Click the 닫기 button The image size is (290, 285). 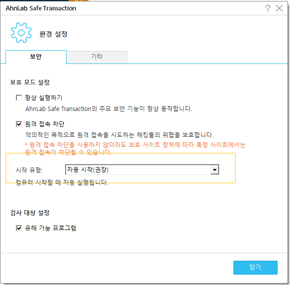pos(255,268)
